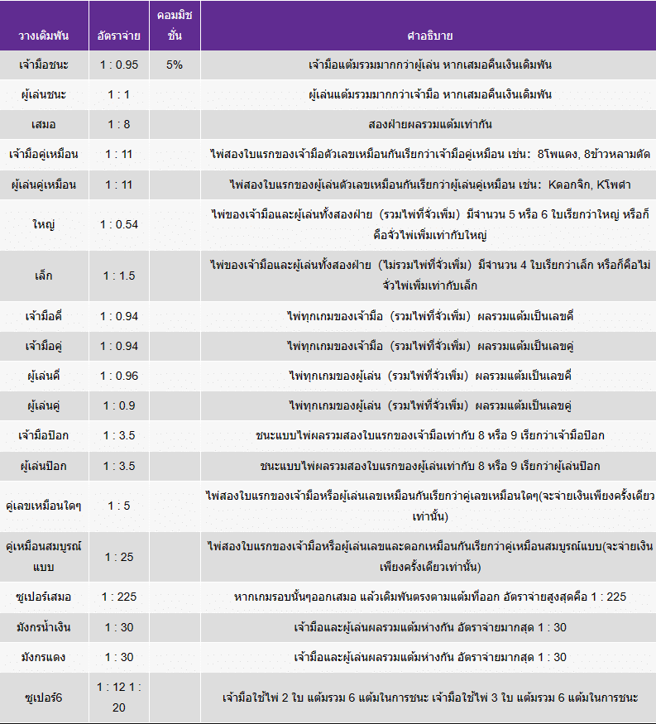Click '1 : 225' in the payout column
The width and height of the screenshot is (656, 724).
(118, 597)
